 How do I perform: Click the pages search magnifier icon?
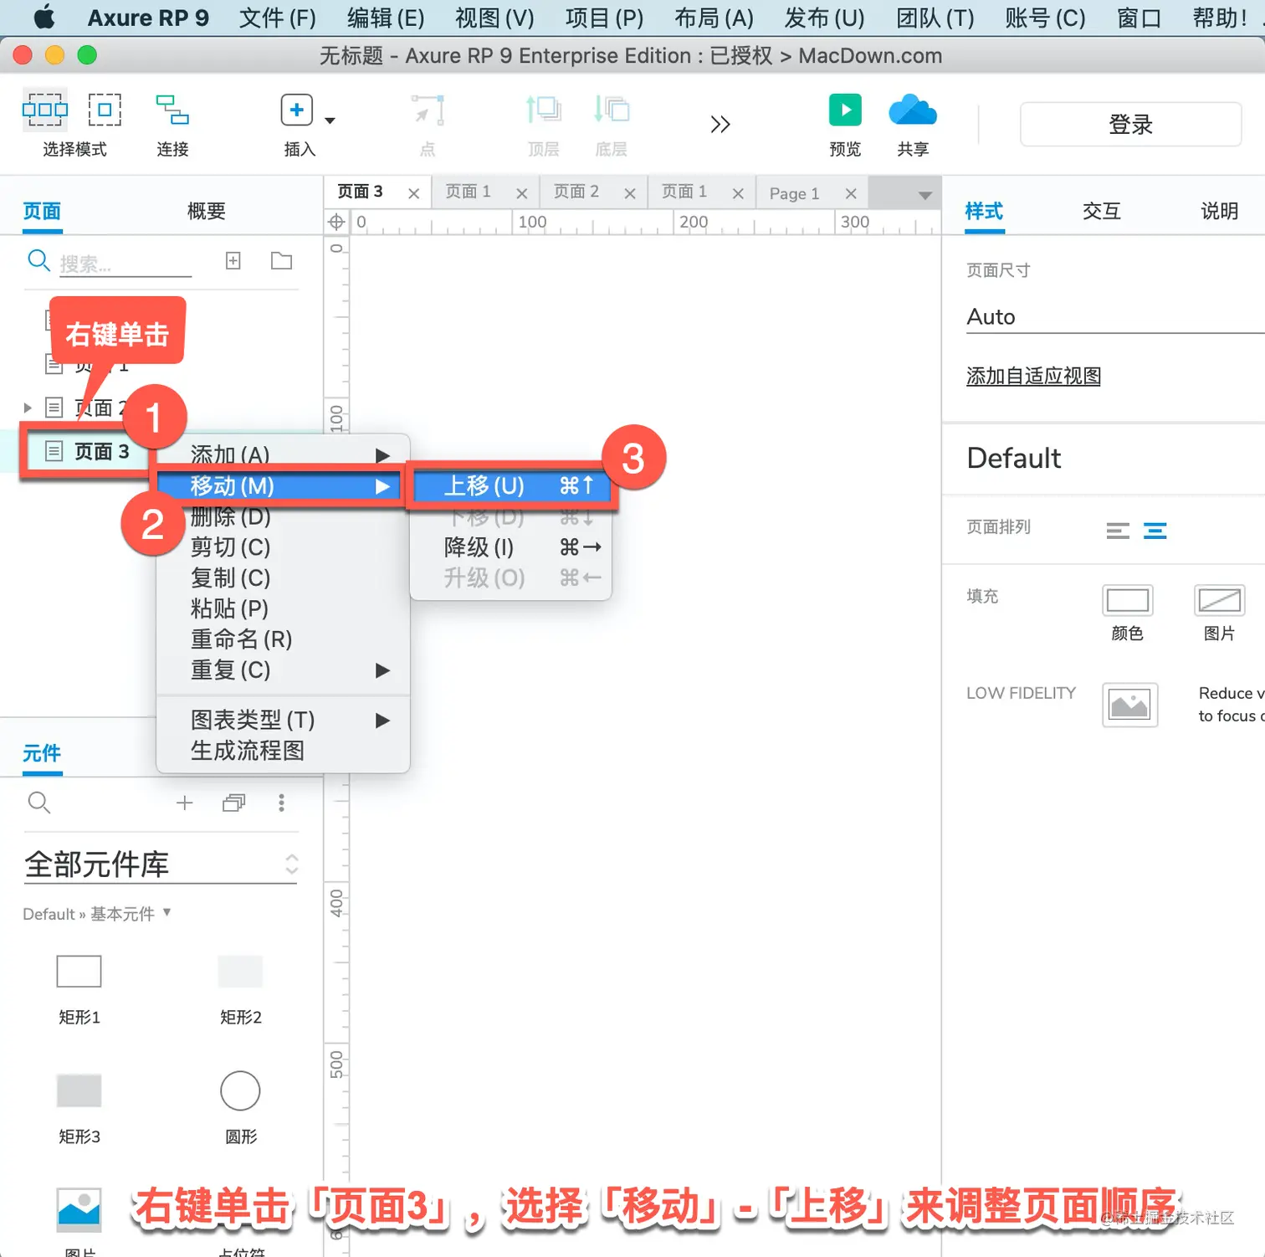pos(38,261)
